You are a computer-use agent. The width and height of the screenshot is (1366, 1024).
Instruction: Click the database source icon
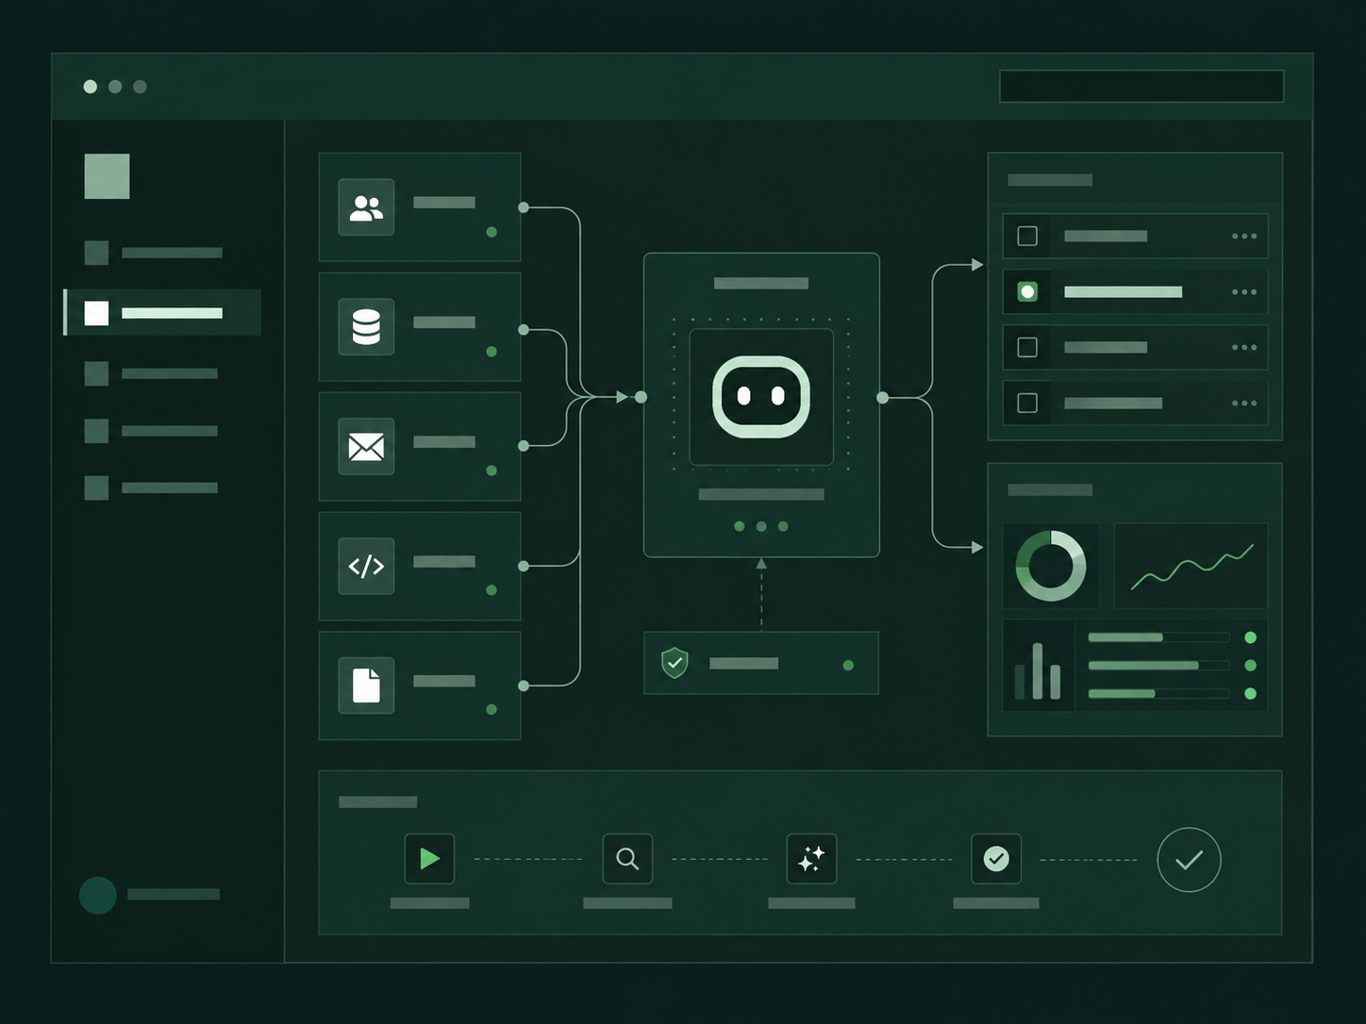pos(366,327)
